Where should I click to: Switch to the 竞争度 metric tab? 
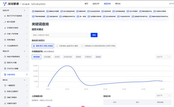tap(78, 57)
